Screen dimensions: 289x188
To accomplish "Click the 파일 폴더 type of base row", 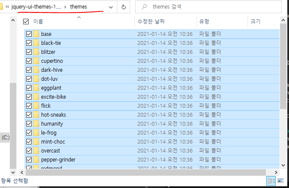I will (x=210, y=34).
